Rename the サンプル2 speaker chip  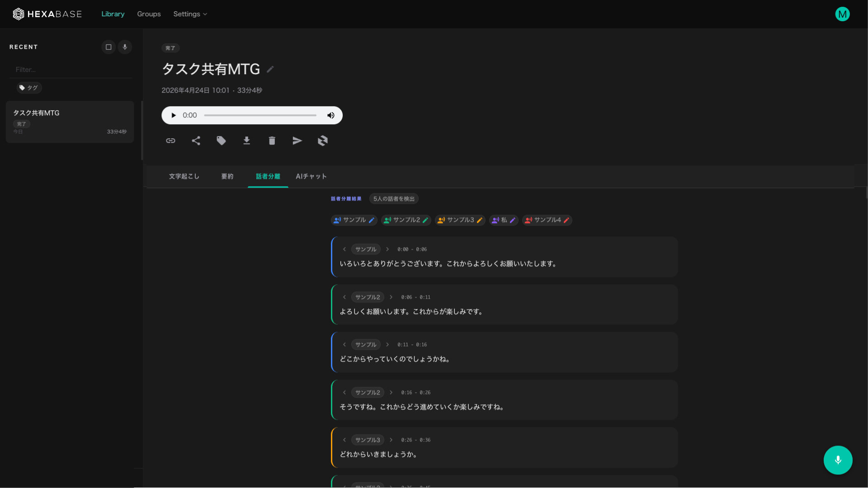pos(425,220)
